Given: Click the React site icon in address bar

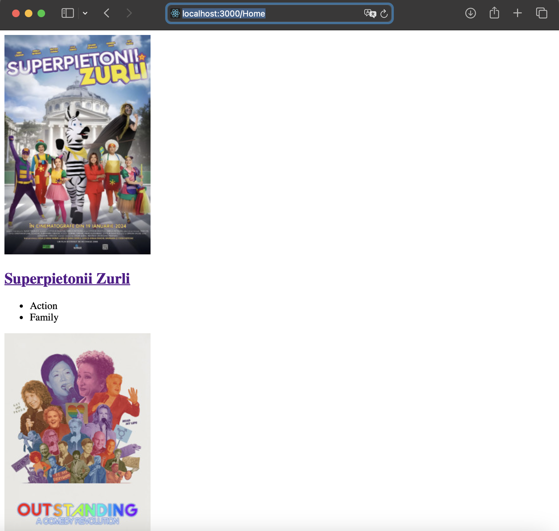Looking at the screenshot, I should click(x=175, y=13).
